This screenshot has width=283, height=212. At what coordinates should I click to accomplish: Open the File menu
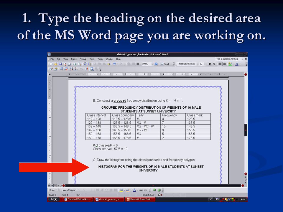pos(52,59)
